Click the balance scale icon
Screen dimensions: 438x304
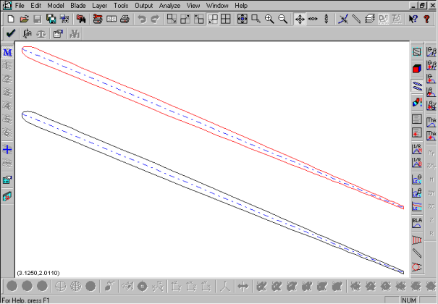[x=41, y=34]
